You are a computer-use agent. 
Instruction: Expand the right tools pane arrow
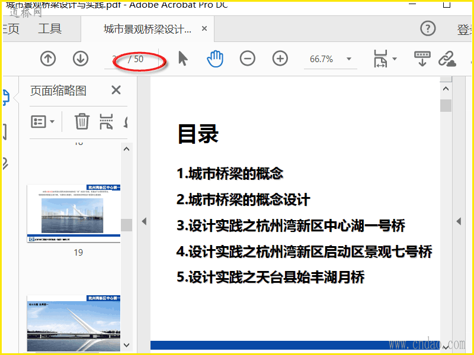point(459,221)
